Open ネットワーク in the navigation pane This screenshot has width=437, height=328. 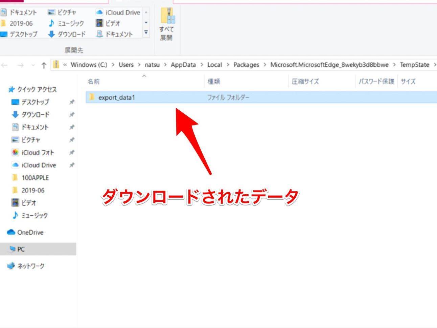tap(30, 266)
